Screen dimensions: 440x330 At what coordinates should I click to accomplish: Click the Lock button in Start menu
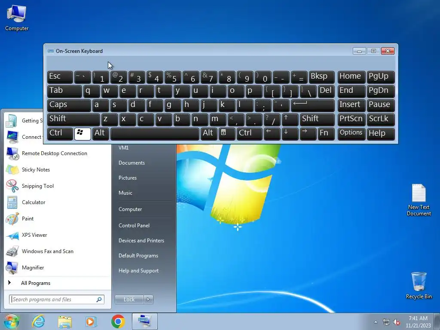129,299
